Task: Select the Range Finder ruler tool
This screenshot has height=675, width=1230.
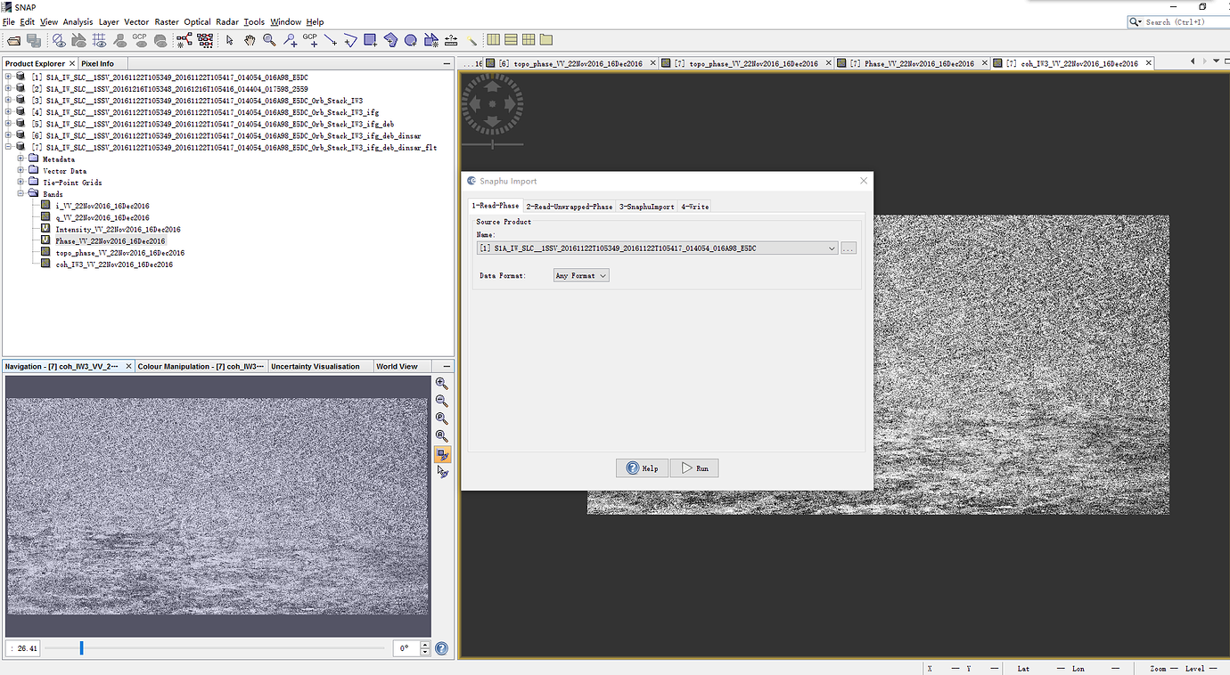Action: click(451, 40)
